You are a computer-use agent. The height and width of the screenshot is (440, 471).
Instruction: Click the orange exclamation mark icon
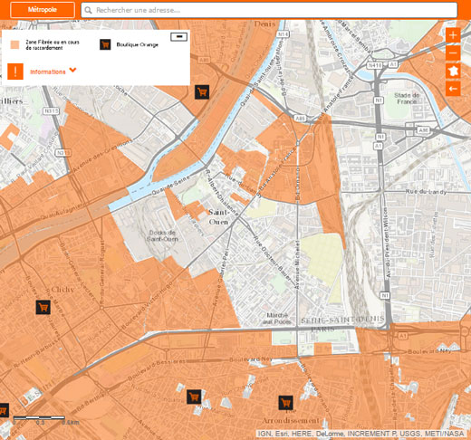pos(15,72)
